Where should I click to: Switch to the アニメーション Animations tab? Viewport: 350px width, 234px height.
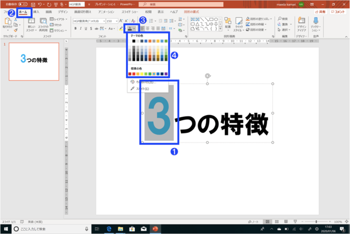[x=106, y=12]
